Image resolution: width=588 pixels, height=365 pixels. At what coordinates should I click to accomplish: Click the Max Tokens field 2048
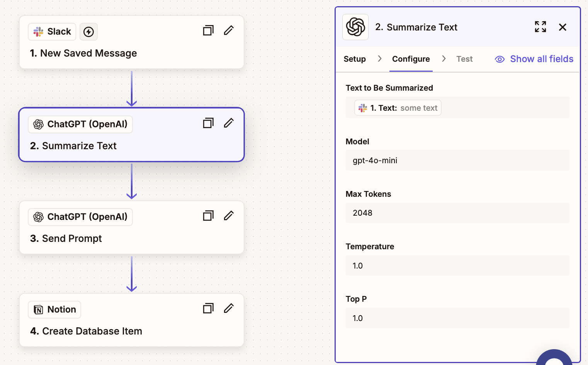457,213
